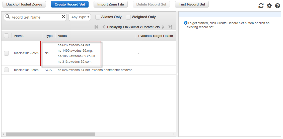Check the SOA record row checkbox
This screenshot has height=139, width=283.
(x=7, y=70)
